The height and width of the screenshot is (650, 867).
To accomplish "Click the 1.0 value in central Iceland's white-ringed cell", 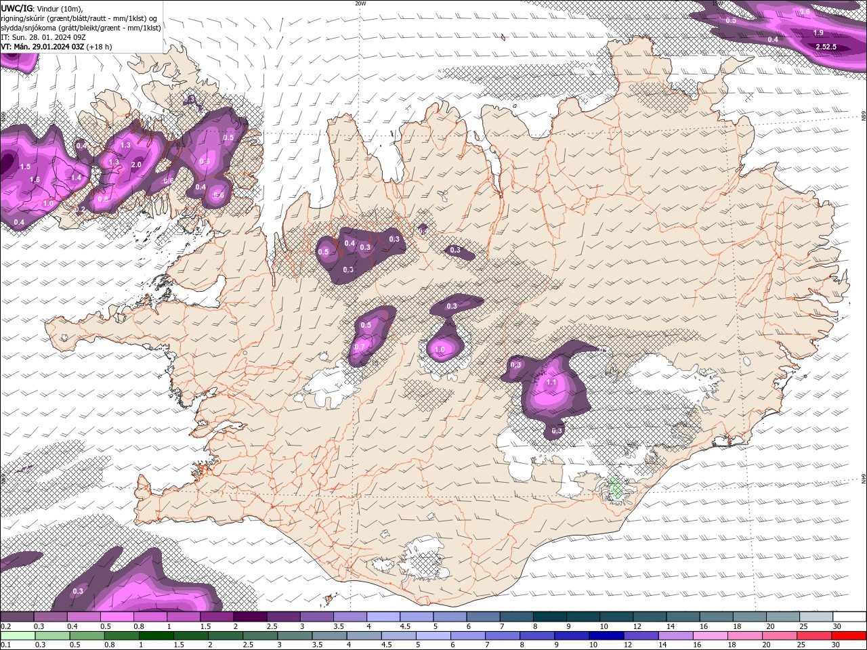I will click(x=440, y=350).
